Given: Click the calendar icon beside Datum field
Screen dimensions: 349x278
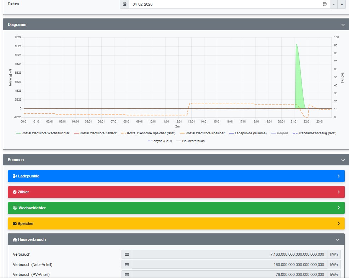Looking at the screenshot, I should 124,4.
